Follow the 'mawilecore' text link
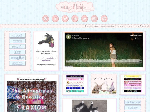This screenshot has width=150, height=112. click(x=46, y=60)
